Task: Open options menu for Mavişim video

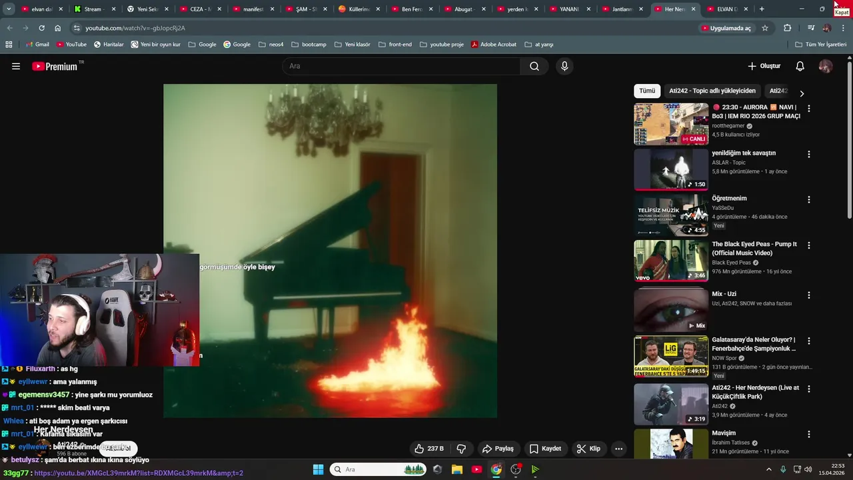Action: click(809, 434)
